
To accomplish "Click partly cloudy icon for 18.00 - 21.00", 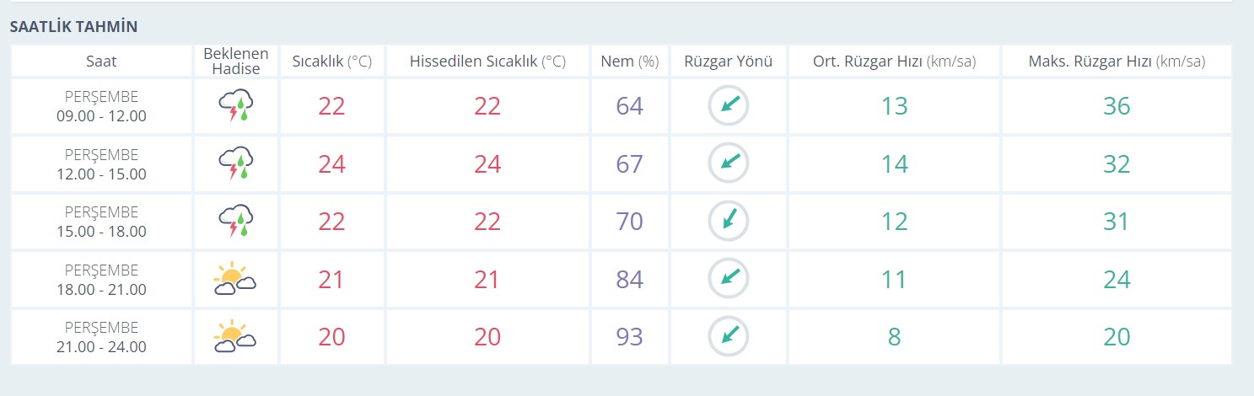I will [x=235, y=279].
